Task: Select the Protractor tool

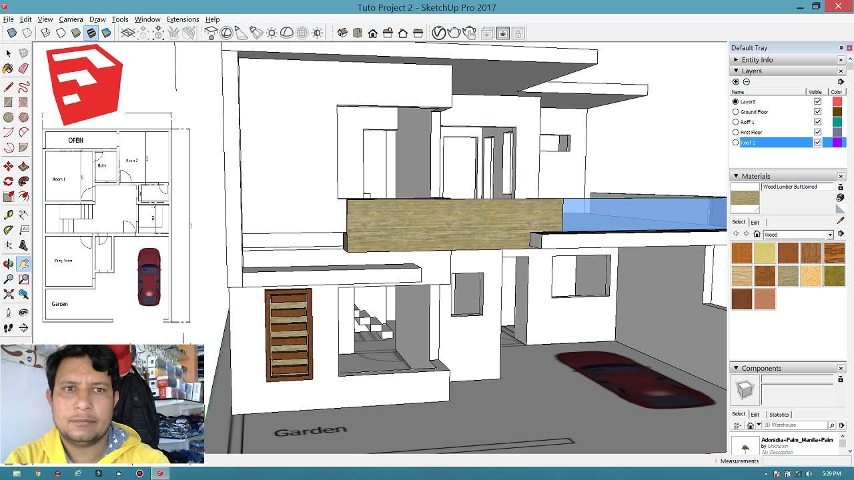Action: point(8,230)
